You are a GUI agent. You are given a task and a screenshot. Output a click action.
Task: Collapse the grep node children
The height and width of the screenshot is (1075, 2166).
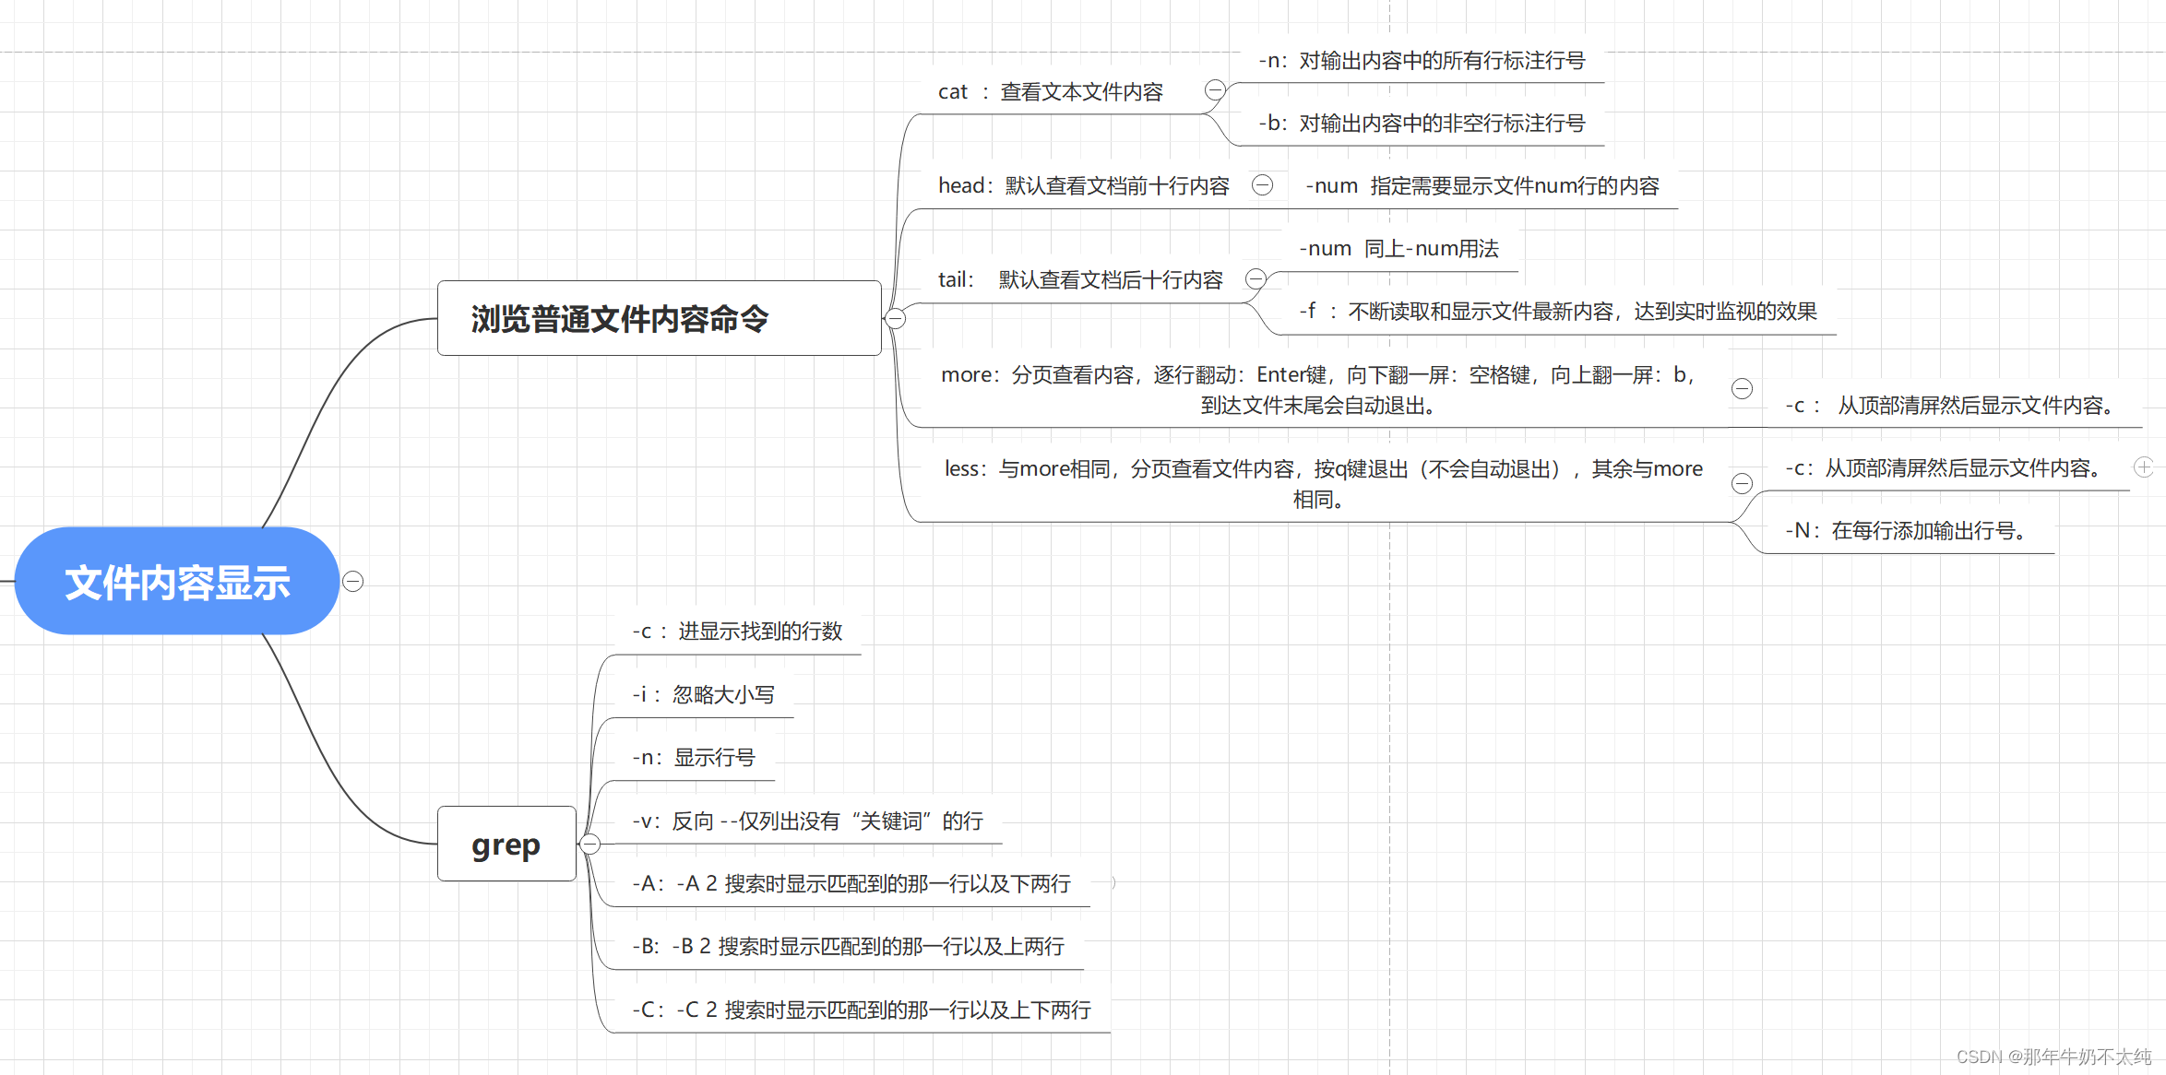(590, 844)
